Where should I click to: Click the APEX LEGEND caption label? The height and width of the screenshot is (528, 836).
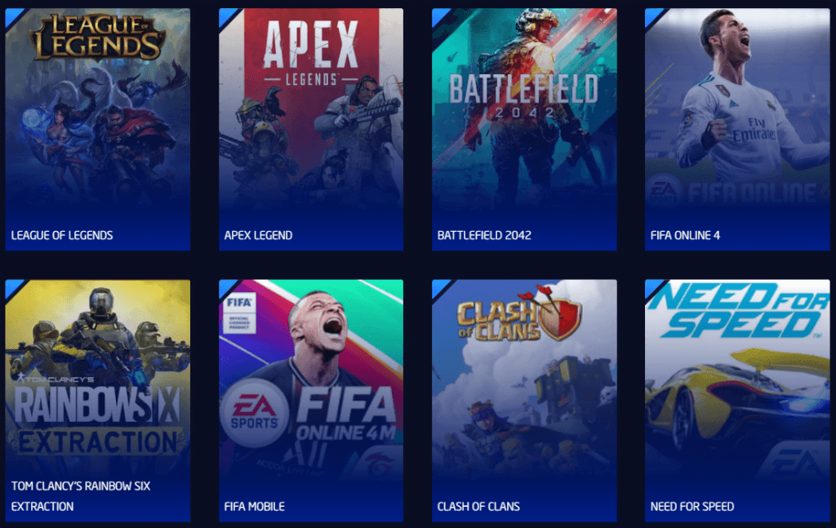[x=258, y=235]
